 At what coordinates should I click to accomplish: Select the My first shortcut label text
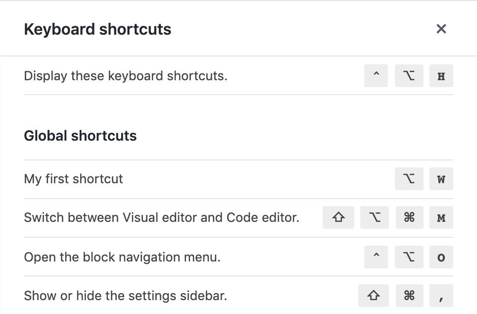[73, 179]
